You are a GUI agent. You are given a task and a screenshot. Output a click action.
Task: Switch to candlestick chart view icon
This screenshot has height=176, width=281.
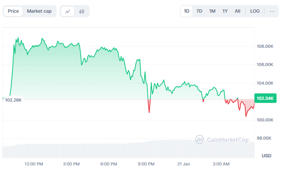tap(82, 11)
